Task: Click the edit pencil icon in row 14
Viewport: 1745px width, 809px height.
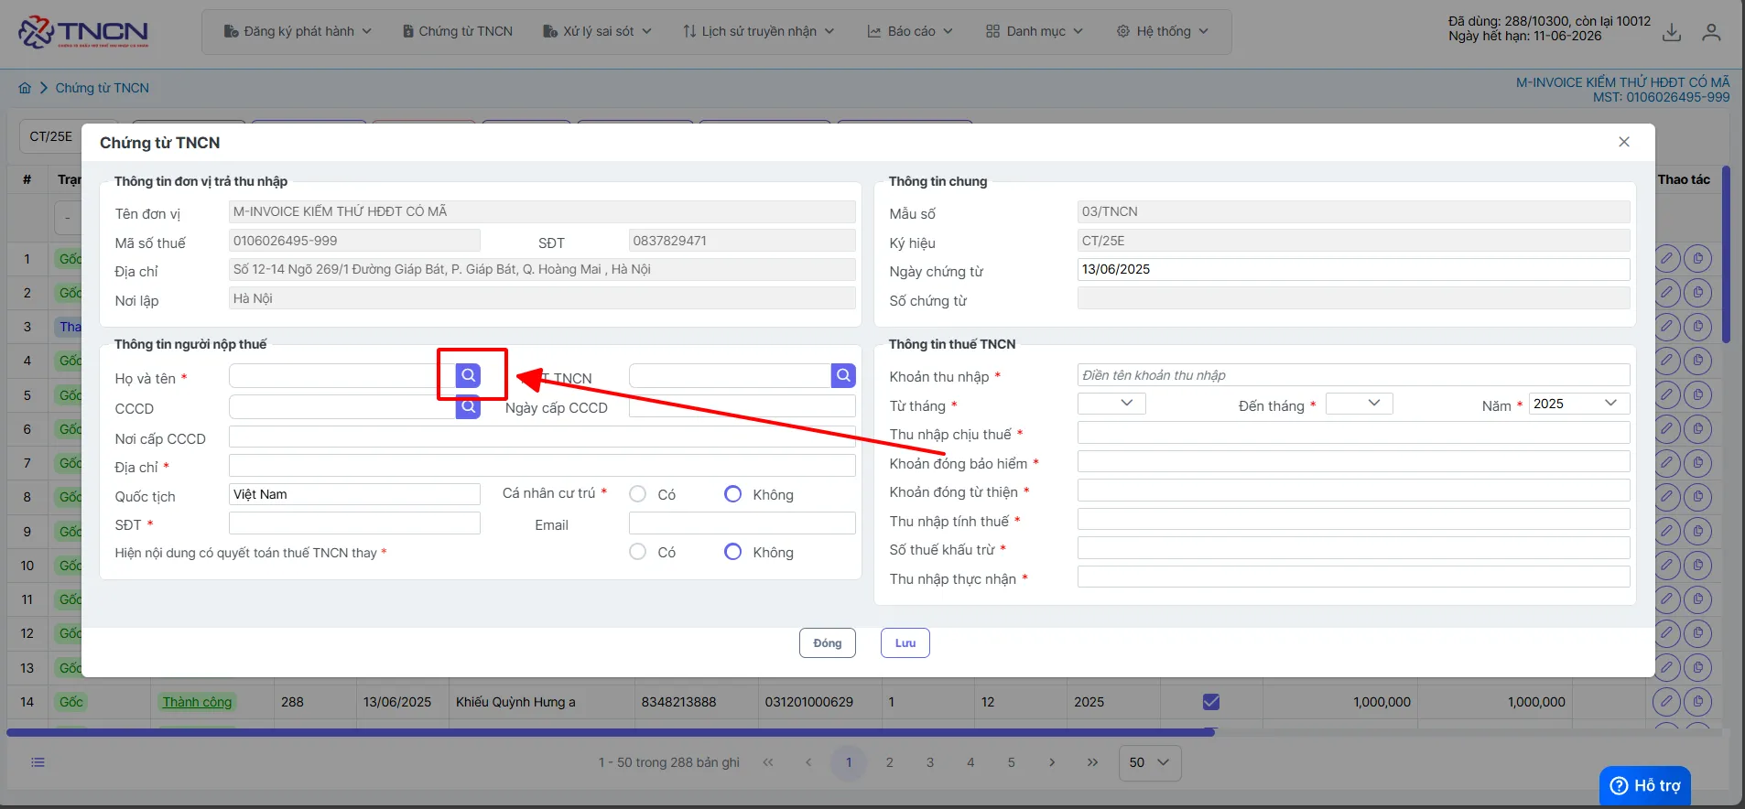Action: point(1667,702)
